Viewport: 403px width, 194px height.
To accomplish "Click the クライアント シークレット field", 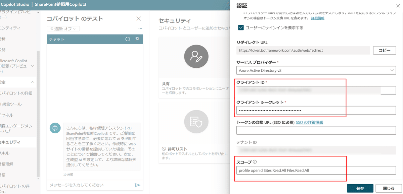I will [316, 110].
